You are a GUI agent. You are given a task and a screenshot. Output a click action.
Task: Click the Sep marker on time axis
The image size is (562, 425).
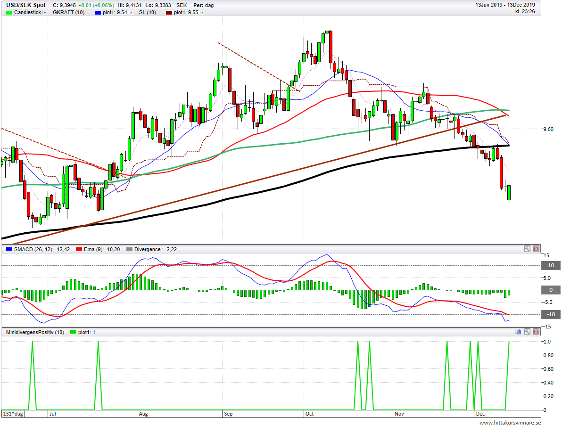[228, 414]
